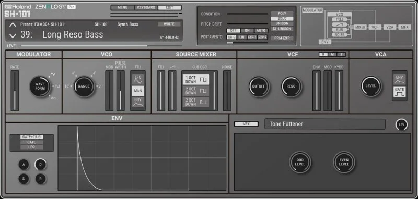This screenshot has width=418, height=199.
Task: Select 1 OCT DOWN sub oscillator
Action: coord(196,79)
